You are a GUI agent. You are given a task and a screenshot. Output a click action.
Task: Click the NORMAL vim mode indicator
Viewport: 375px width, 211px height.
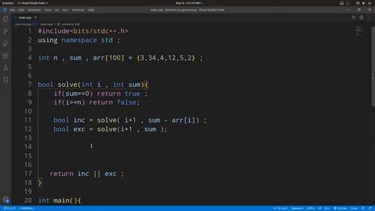[x=27, y=208]
